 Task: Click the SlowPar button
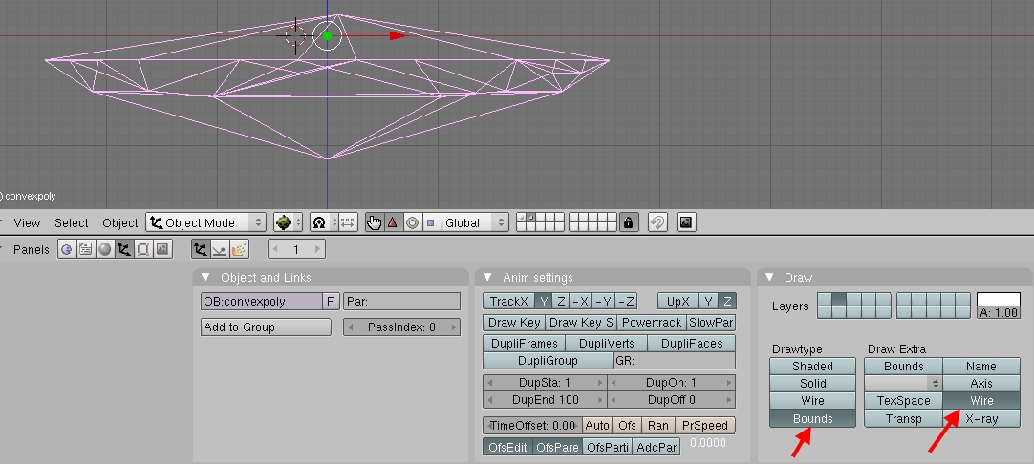711,323
